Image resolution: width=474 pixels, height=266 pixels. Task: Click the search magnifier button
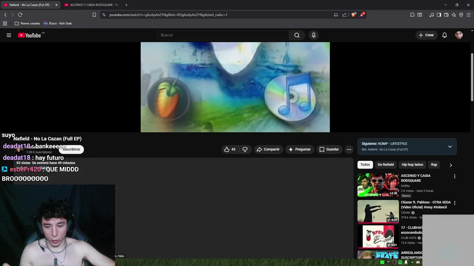pyautogui.click(x=297, y=35)
